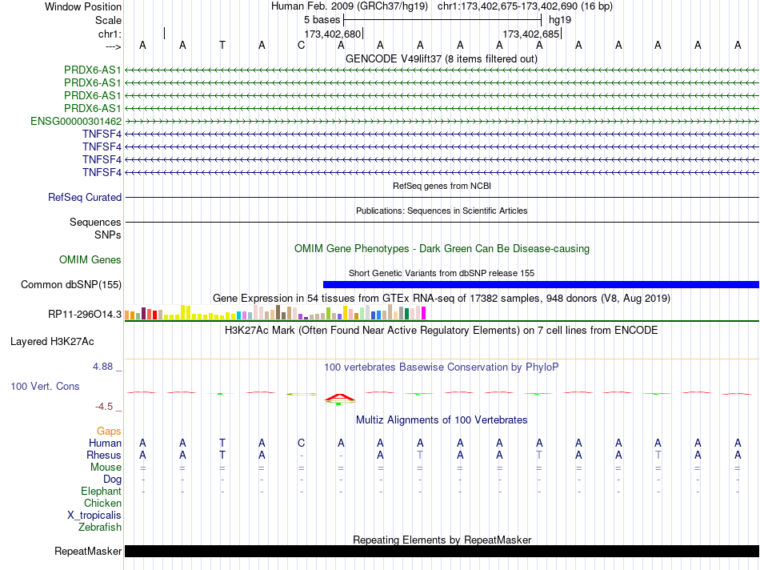Click the Common dbSNP(155) track label
The image size is (760, 570).
pos(71,285)
